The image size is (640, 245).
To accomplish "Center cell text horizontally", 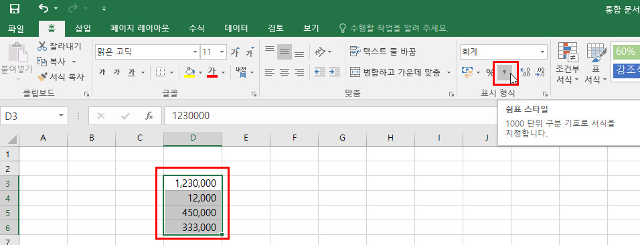I will pyautogui.click(x=285, y=72).
